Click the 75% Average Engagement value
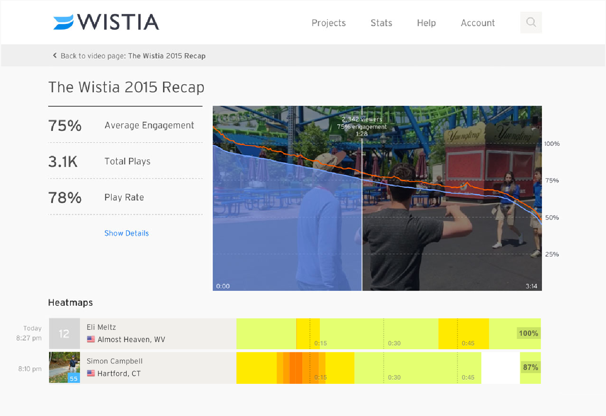This screenshot has height=416, width=606. (x=65, y=126)
